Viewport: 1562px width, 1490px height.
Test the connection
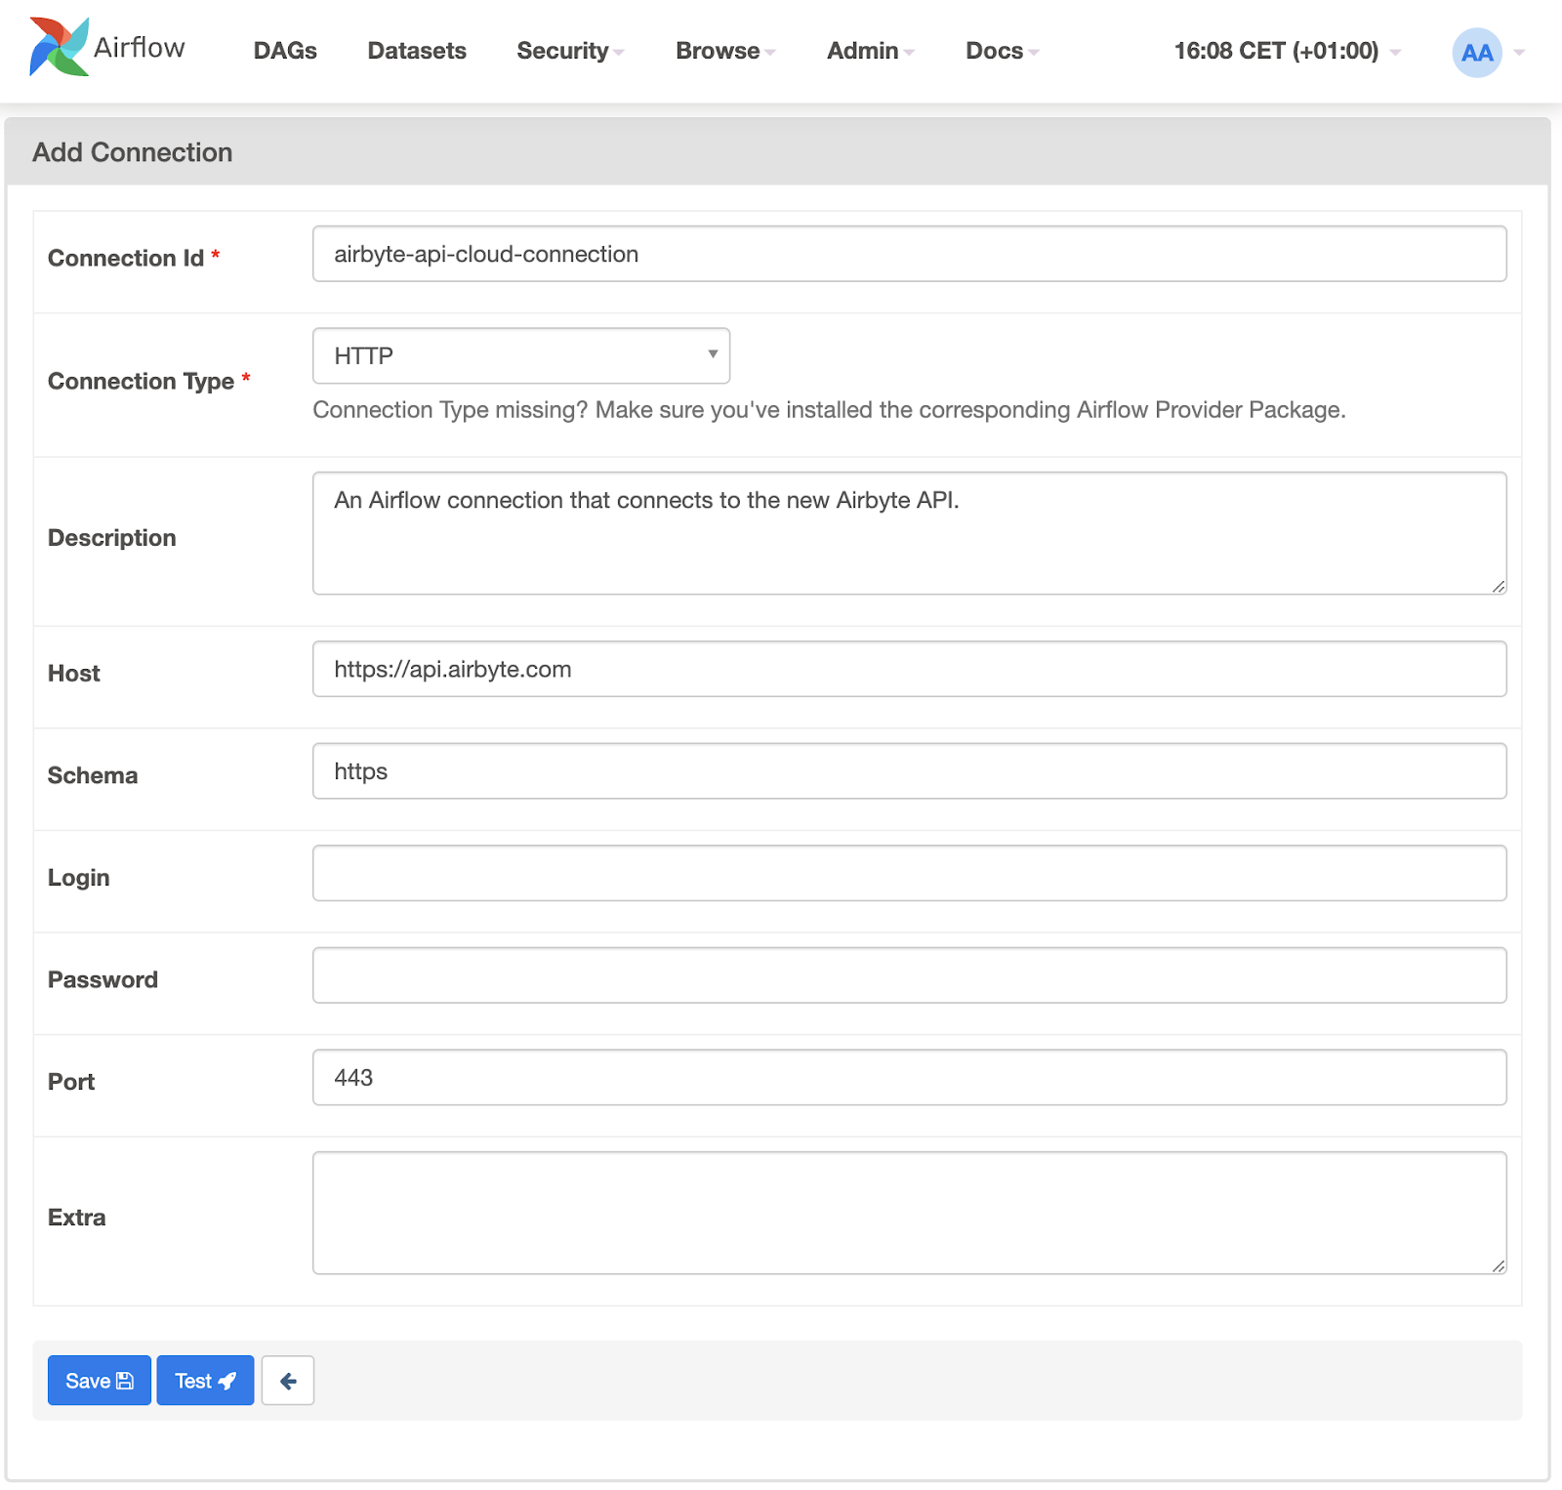(x=205, y=1380)
